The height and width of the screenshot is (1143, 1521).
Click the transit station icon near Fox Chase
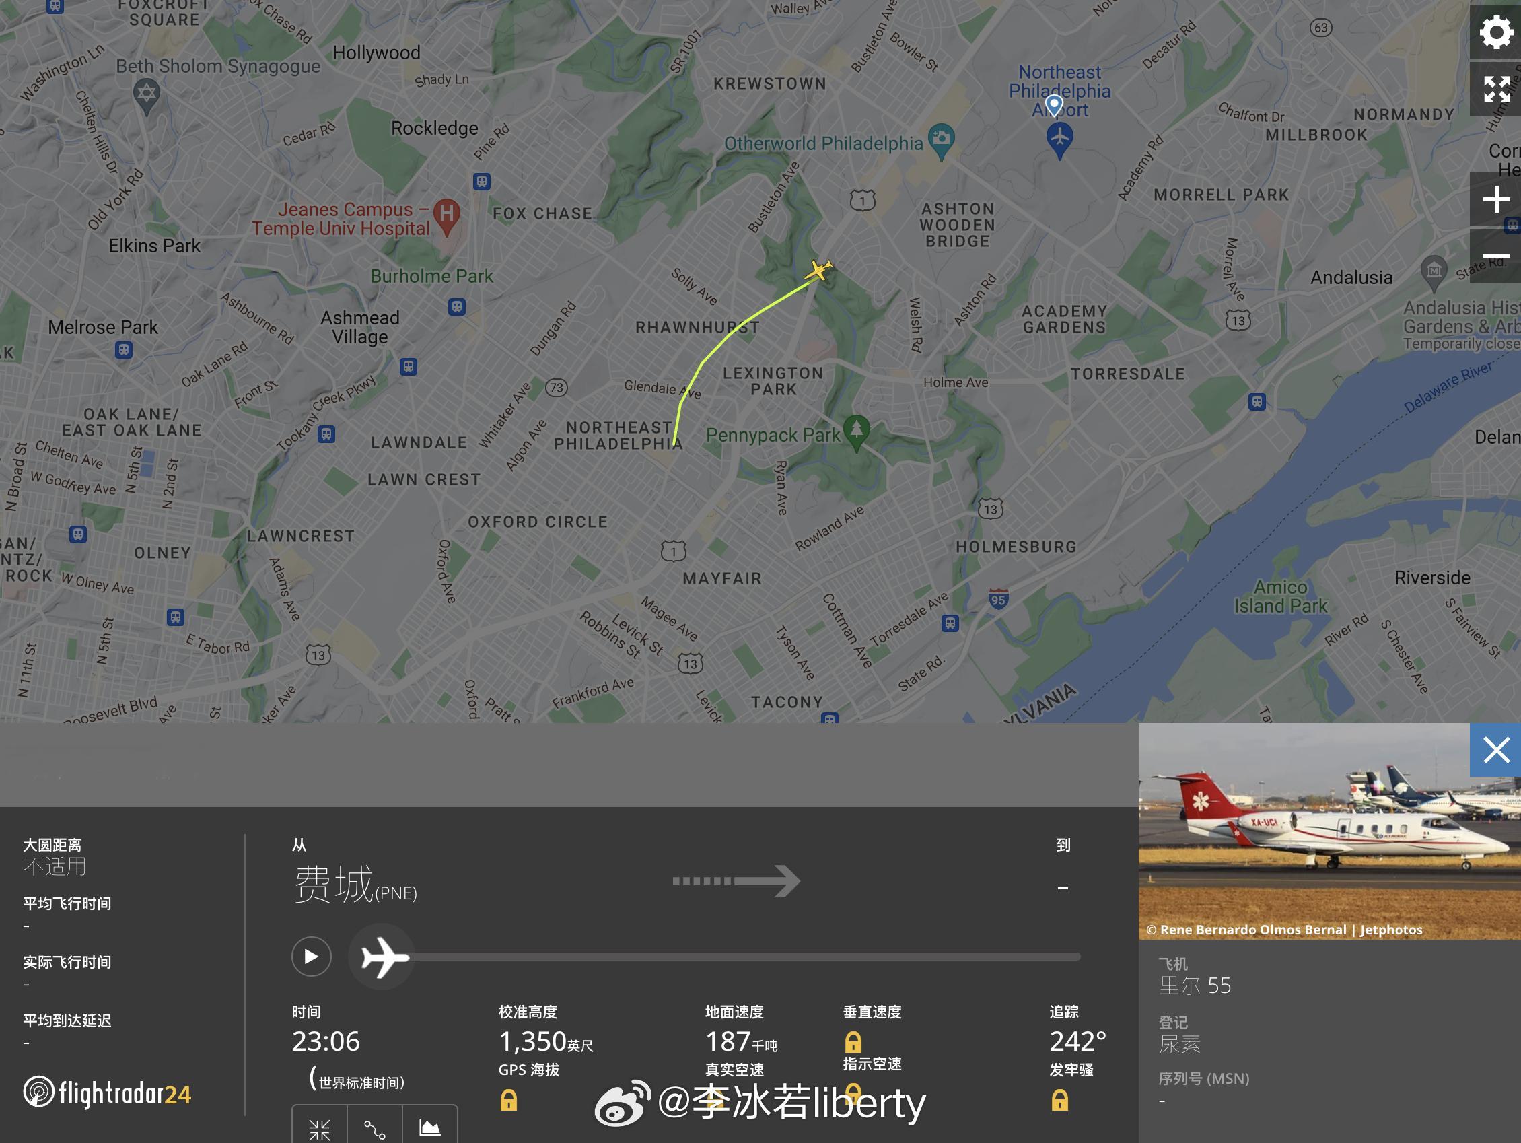tap(481, 182)
